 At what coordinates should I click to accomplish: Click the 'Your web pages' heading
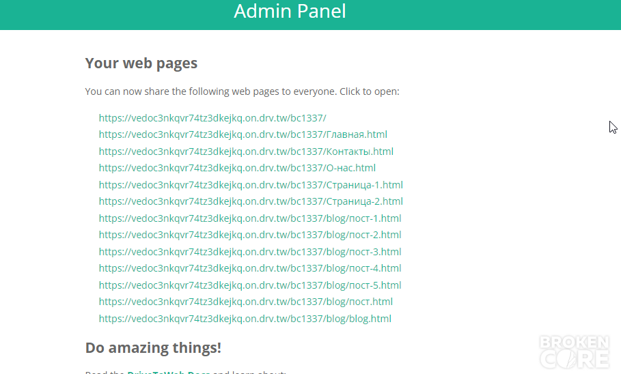(141, 63)
